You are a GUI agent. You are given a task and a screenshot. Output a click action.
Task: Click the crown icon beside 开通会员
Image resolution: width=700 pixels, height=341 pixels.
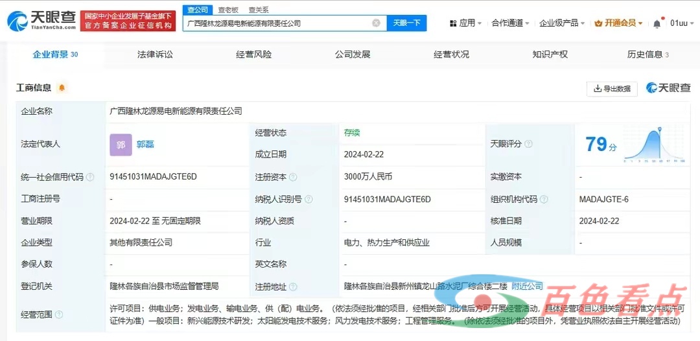pos(598,23)
